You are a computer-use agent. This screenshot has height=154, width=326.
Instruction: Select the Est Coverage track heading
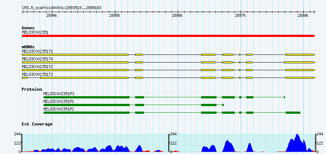[37, 124]
